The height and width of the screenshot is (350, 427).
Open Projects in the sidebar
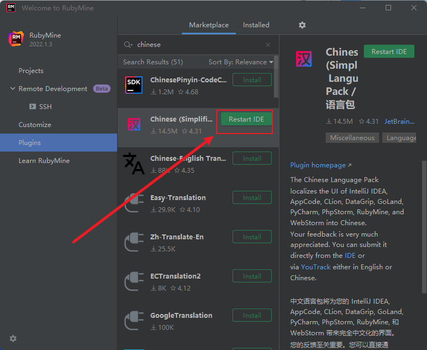(x=31, y=71)
